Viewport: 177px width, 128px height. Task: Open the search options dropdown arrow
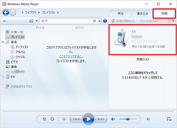point(99,21)
